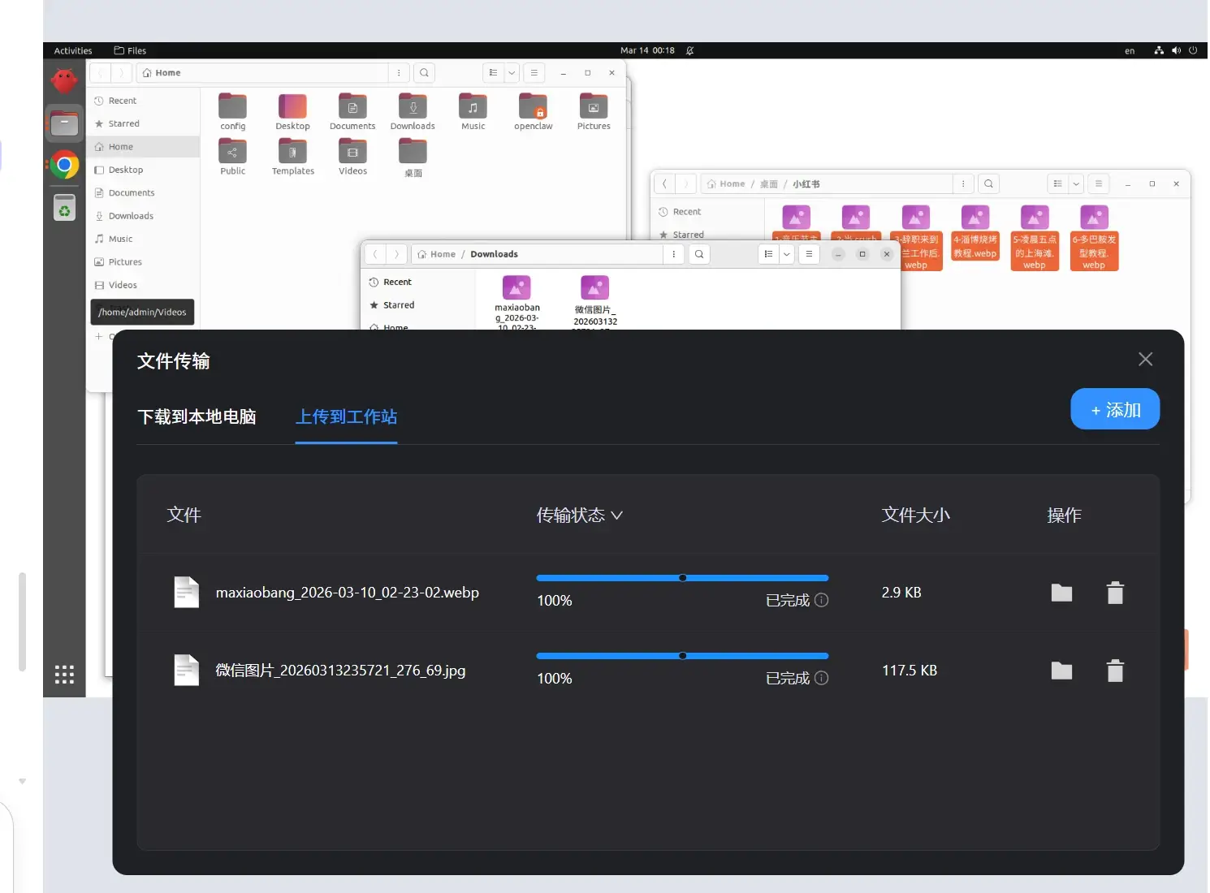Switch to 上传到工作站 tab
This screenshot has width=1210, height=893.
pos(346,417)
